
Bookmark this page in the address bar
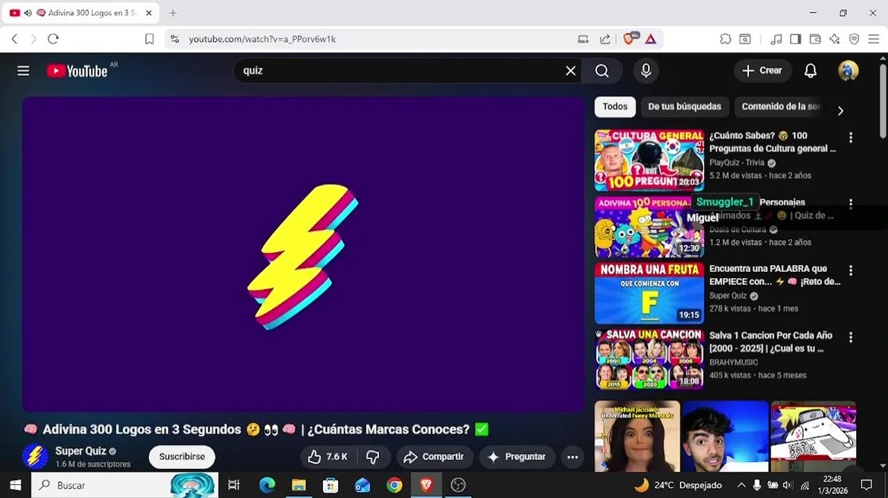[x=149, y=39]
